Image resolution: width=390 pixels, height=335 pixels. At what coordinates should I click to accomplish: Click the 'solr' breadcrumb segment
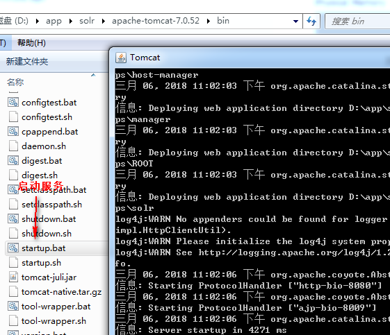[87, 21]
